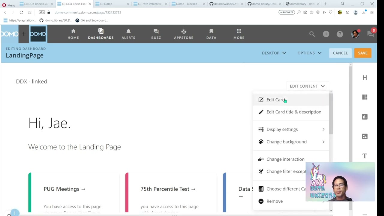Select Edit Card from the menu

[291, 100]
